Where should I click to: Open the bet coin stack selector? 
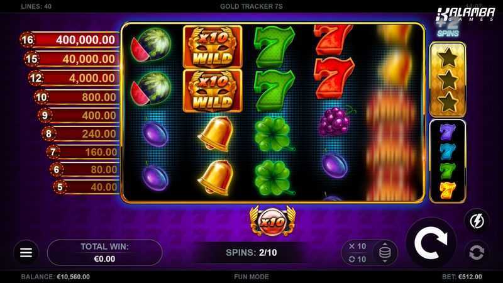(x=385, y=253)
